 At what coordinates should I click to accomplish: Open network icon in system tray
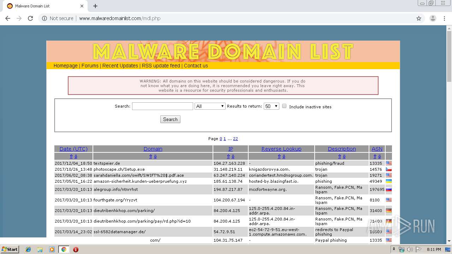click(x=402, y=249)
